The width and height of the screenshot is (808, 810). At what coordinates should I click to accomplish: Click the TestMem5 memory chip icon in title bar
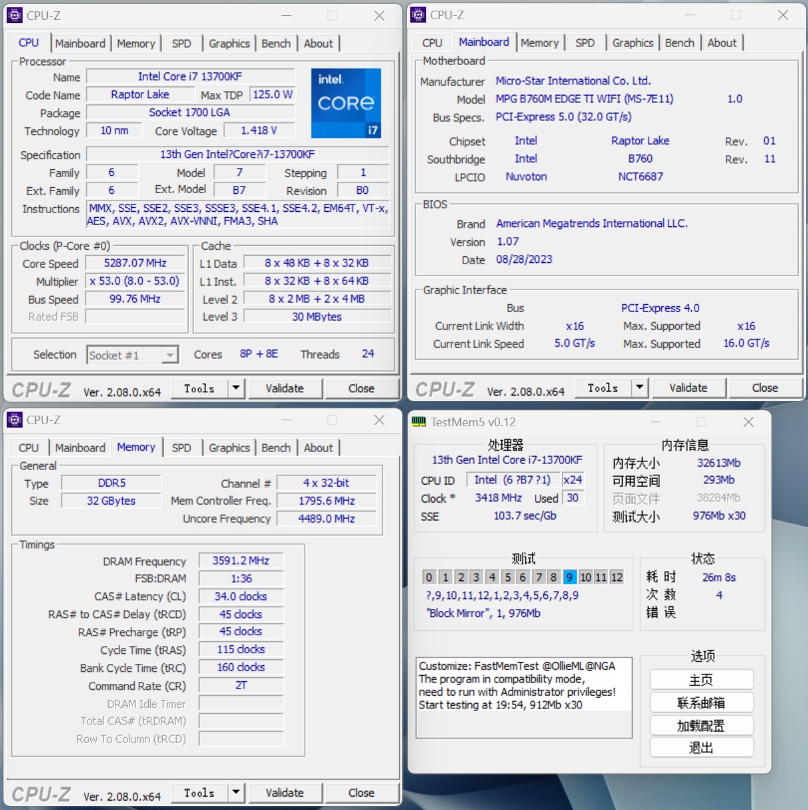(419, 422)
